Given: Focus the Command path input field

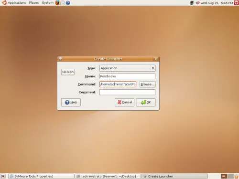Looking at the screenshot, I should click(118, 84).
